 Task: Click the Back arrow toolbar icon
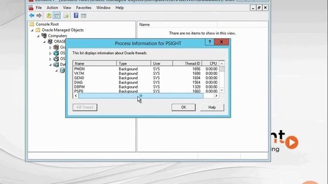[32, 15]
